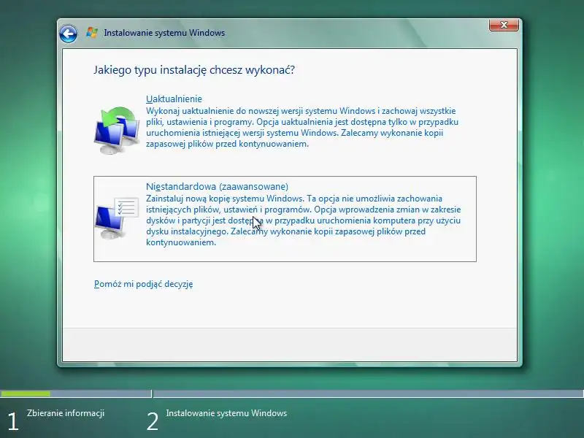Click the description starting 'Zainstaluj nową kopię systemu'
This screenshot has height=438, width=584.
pos(304,220)
